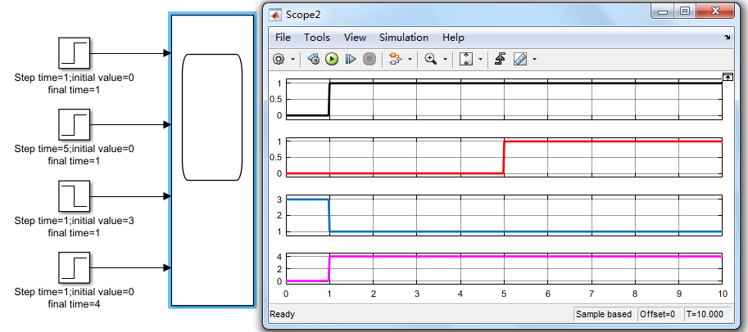This screenshot has width=748, height=332.
Task: Select the Step block with final value 4
Action: [x=74, y=267]
